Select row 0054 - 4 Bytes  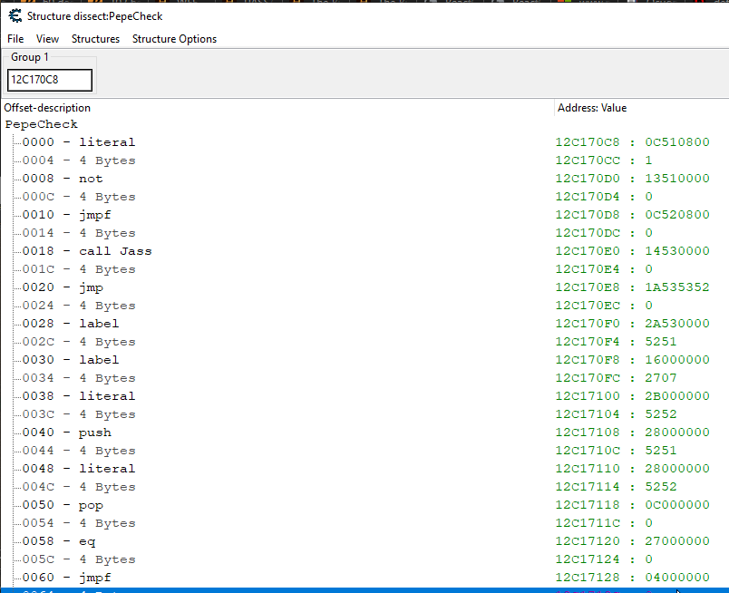click(79, 523)
